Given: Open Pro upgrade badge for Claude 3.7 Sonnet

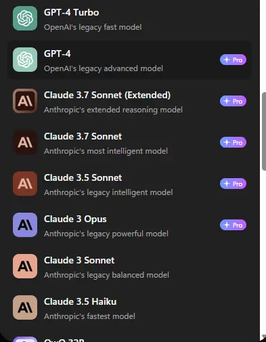Looking at the screenshot, I should pos(233,142).
